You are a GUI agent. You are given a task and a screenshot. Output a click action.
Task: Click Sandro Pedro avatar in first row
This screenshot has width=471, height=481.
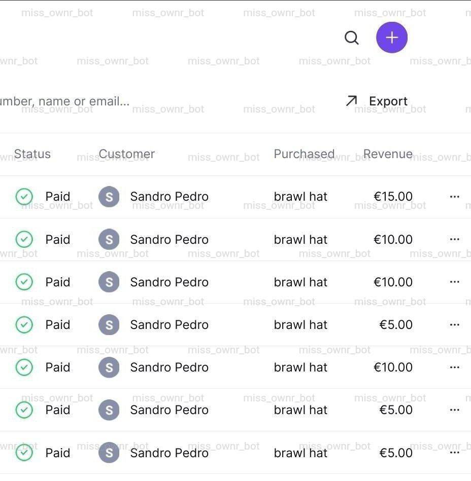point(109,197)
